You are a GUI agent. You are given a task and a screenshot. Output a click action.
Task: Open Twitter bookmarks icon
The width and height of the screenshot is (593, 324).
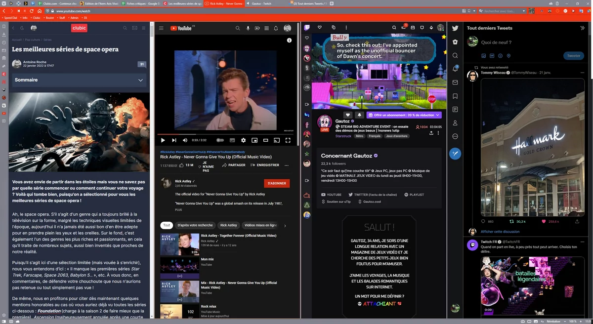[455, 96]
